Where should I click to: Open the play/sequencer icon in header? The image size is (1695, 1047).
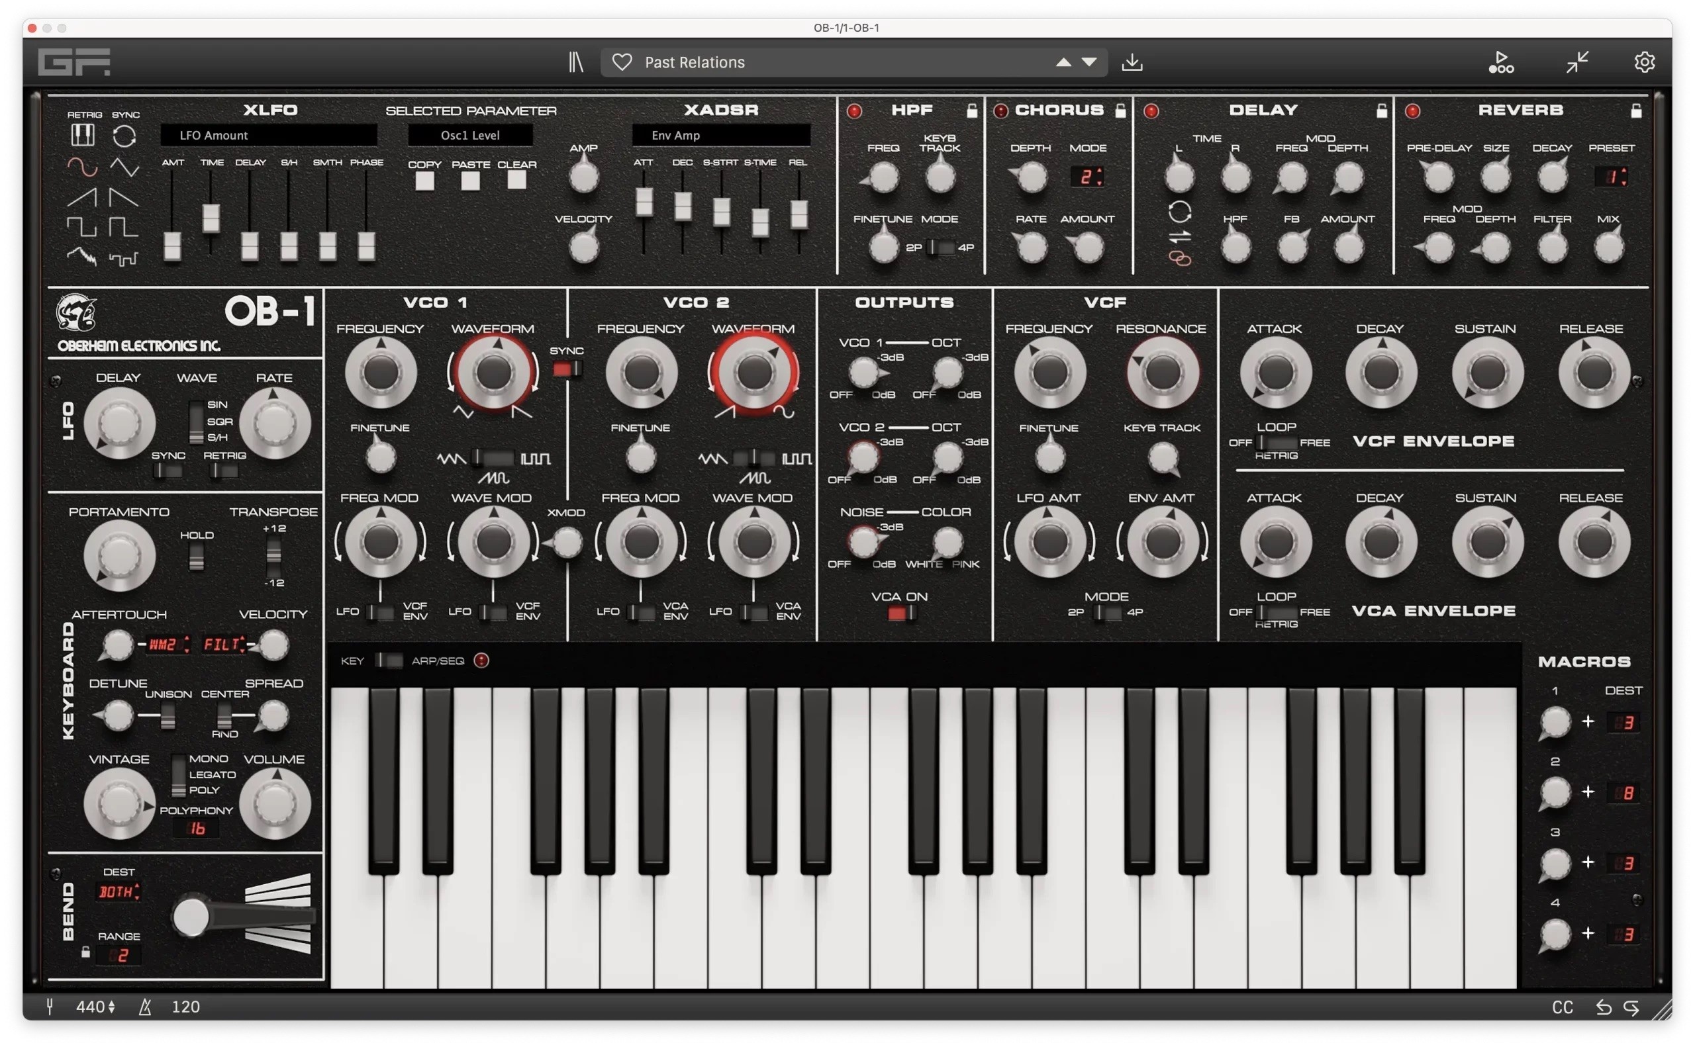pyautogui.click(x=1501, y=62)
